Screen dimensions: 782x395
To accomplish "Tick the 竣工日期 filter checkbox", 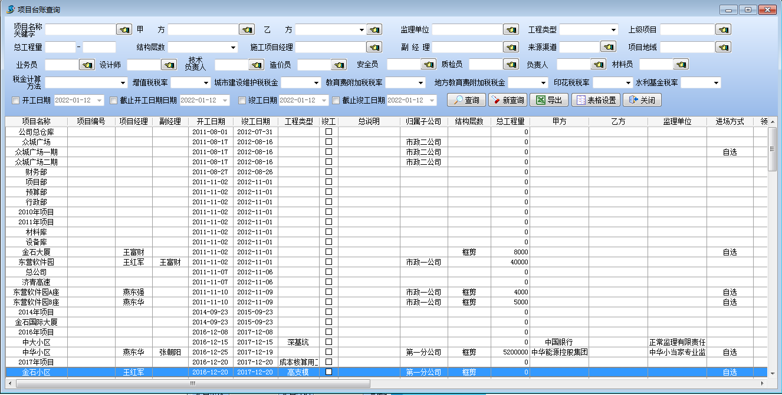I will click(x=242, y=101).
